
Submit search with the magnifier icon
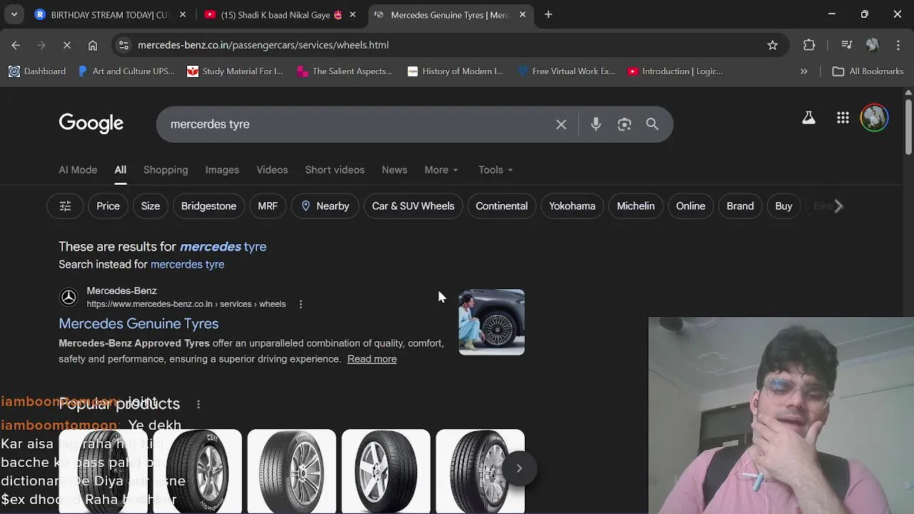coord(652,124)
